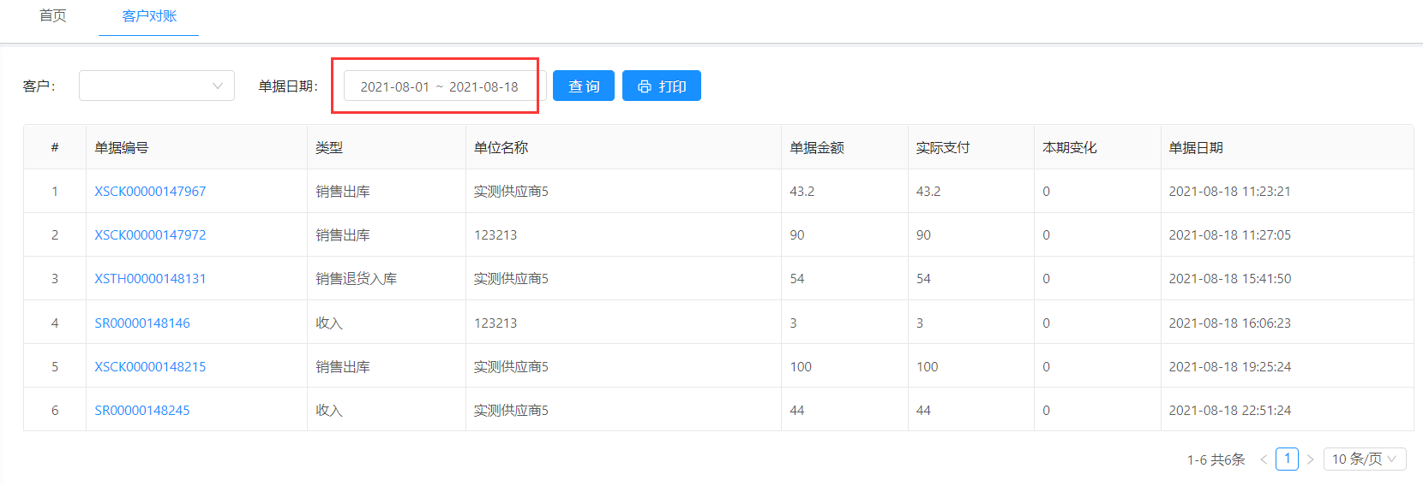Open return document XSTH00000148131
Image resolution: width=1423 pixels, height=486 pixels.
[x=150, y=278]
